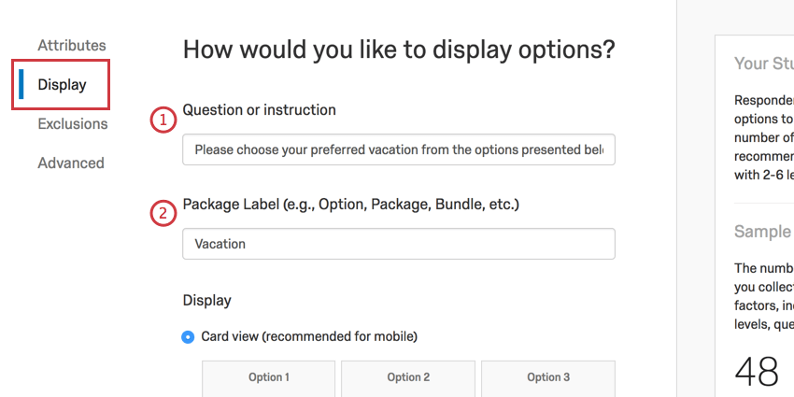Viewport: 794px width, 397px height.
Task: Focus the Question or instruction text field
Action: click(399, 149)
